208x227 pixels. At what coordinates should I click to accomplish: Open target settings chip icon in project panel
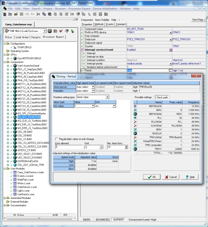[50, 31]
